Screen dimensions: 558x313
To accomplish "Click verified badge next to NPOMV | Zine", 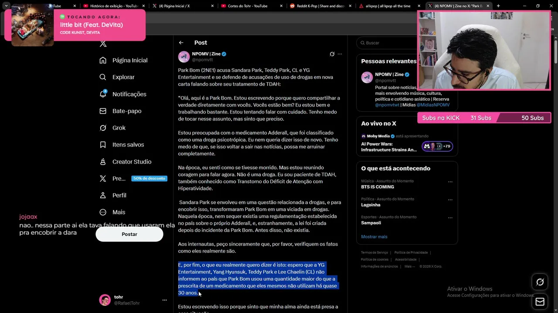I will pos(224,54).
